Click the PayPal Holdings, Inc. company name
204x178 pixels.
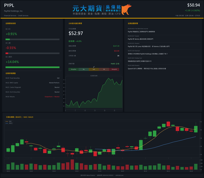pyautogui.click(x=13, y=11)
